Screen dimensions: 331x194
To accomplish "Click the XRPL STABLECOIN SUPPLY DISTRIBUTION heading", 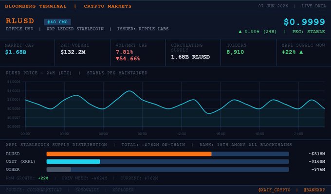I will [56, 145].
